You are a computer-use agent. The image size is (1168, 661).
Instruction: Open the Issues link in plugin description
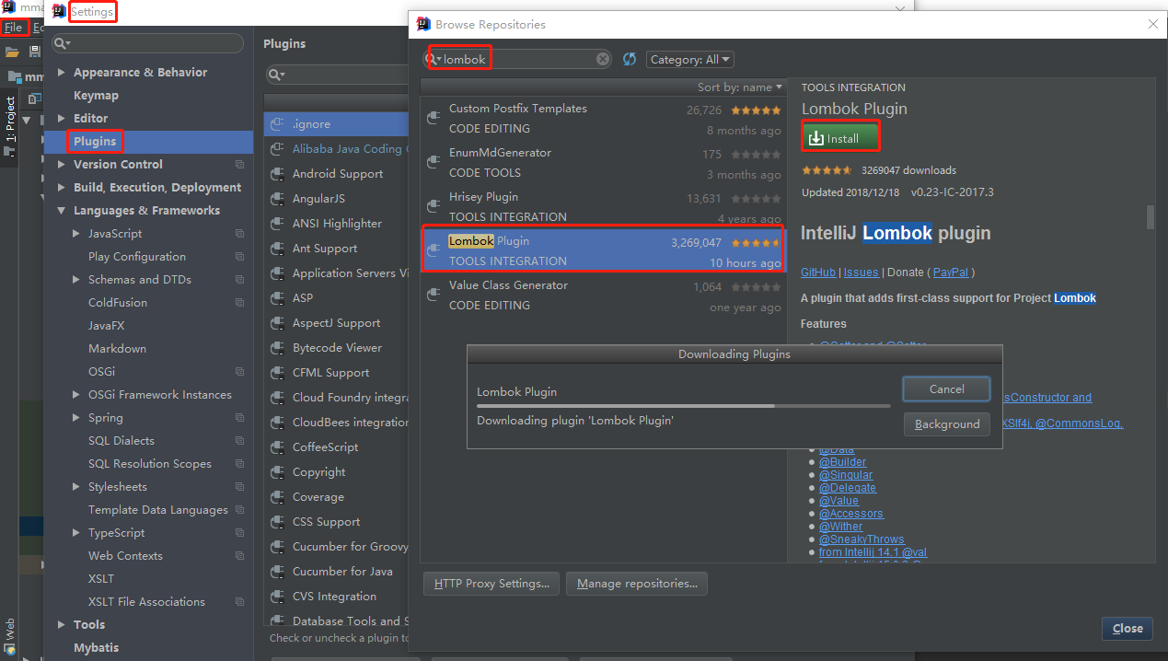pos(861,273)
